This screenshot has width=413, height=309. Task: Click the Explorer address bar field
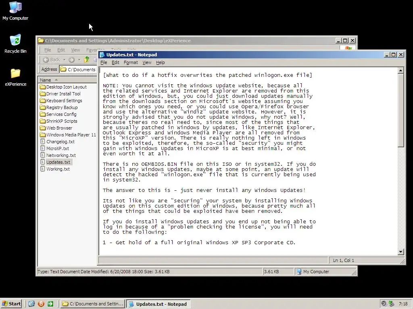(x=78, y=69)
